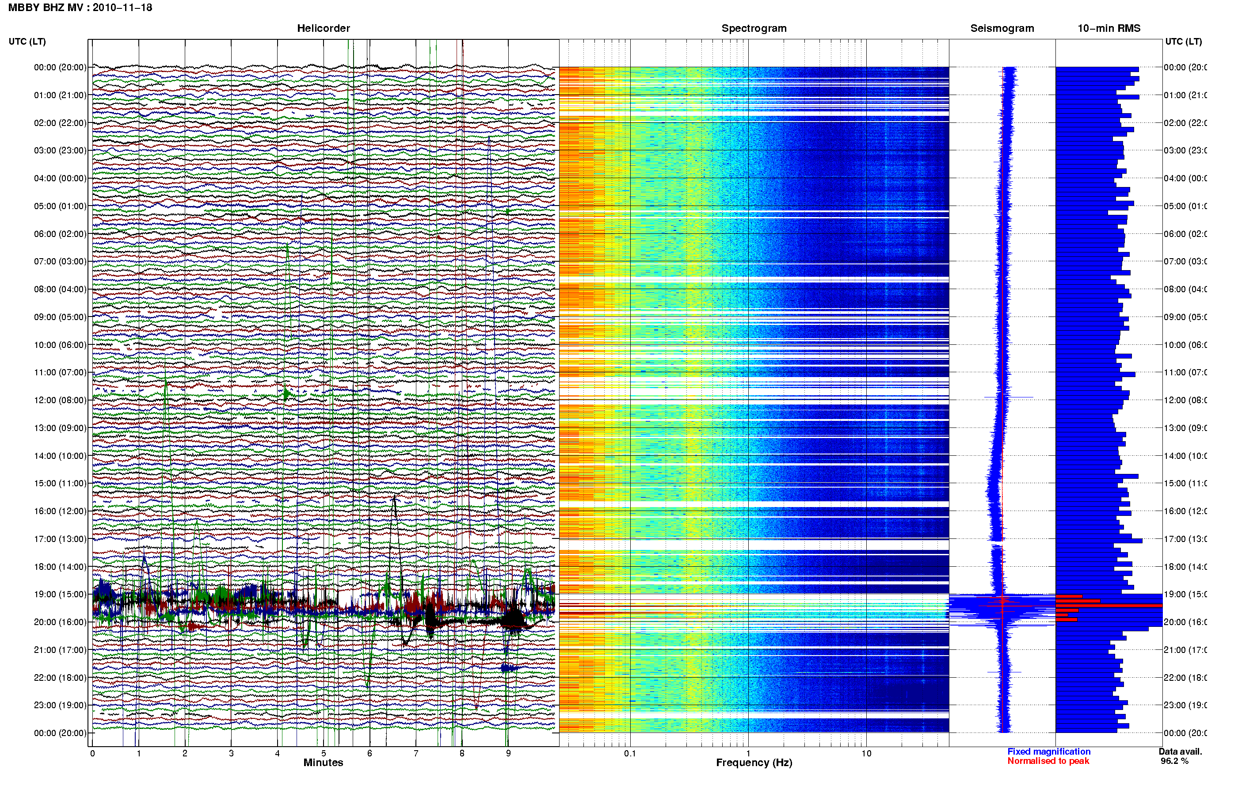The height and width of the screenshot is (786, 1257).
Task: Click the left 'UTC (LT)' axis header
Action: click(27, 42)
